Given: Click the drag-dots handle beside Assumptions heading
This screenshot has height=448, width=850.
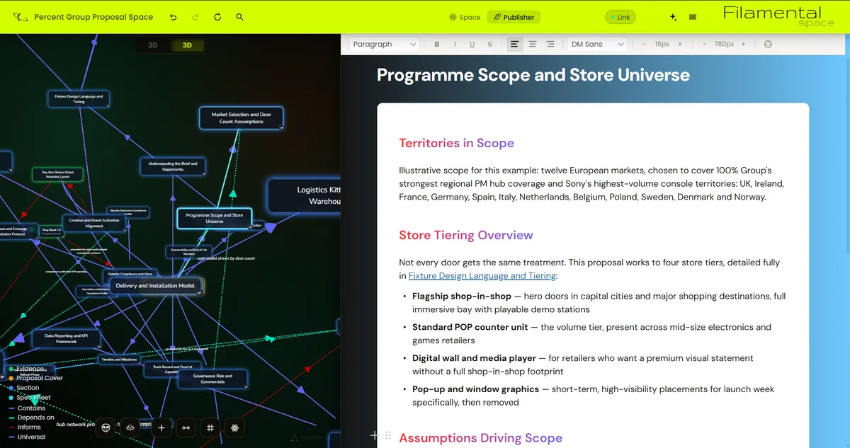Looking at the screenshot, I should click(x=387, y=436).
